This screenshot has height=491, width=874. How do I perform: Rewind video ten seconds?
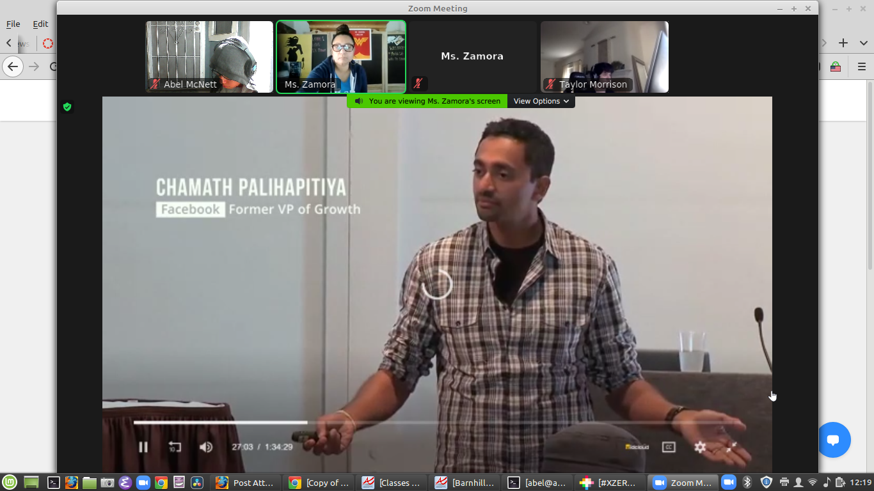pos(175,447)
